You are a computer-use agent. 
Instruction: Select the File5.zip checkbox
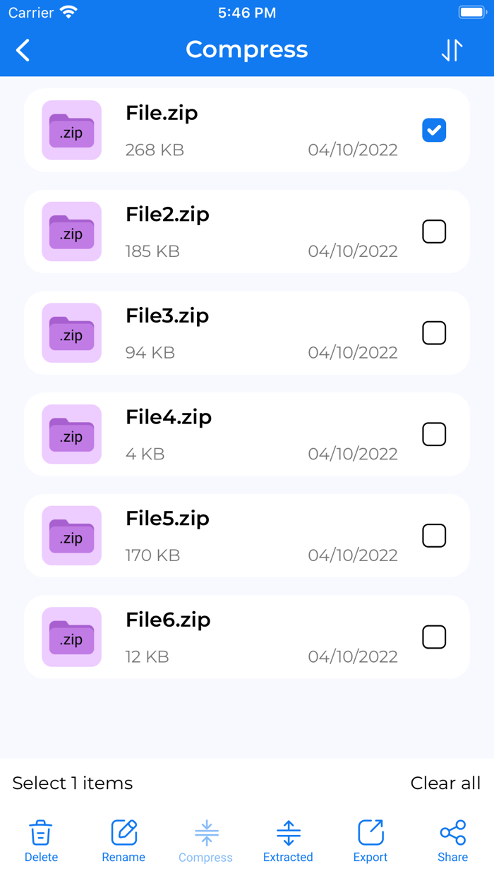point(434,536)
